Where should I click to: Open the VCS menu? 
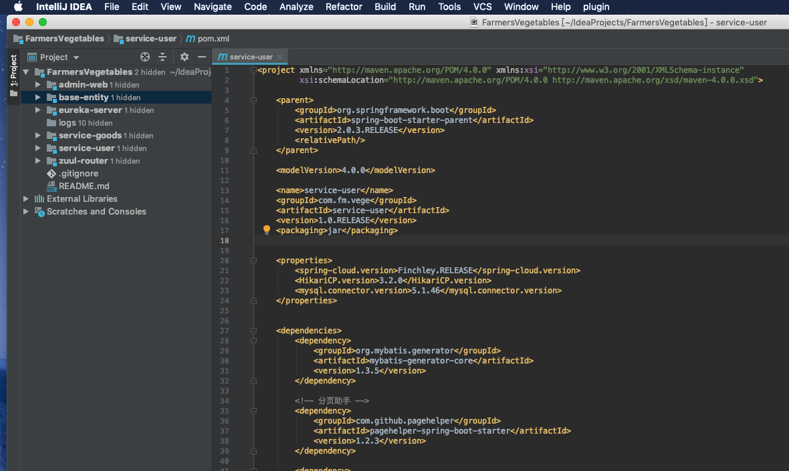click(482, 7)
